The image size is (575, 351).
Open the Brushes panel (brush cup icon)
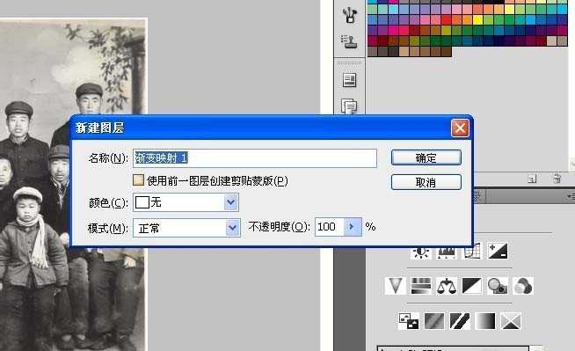coord(349,15)
